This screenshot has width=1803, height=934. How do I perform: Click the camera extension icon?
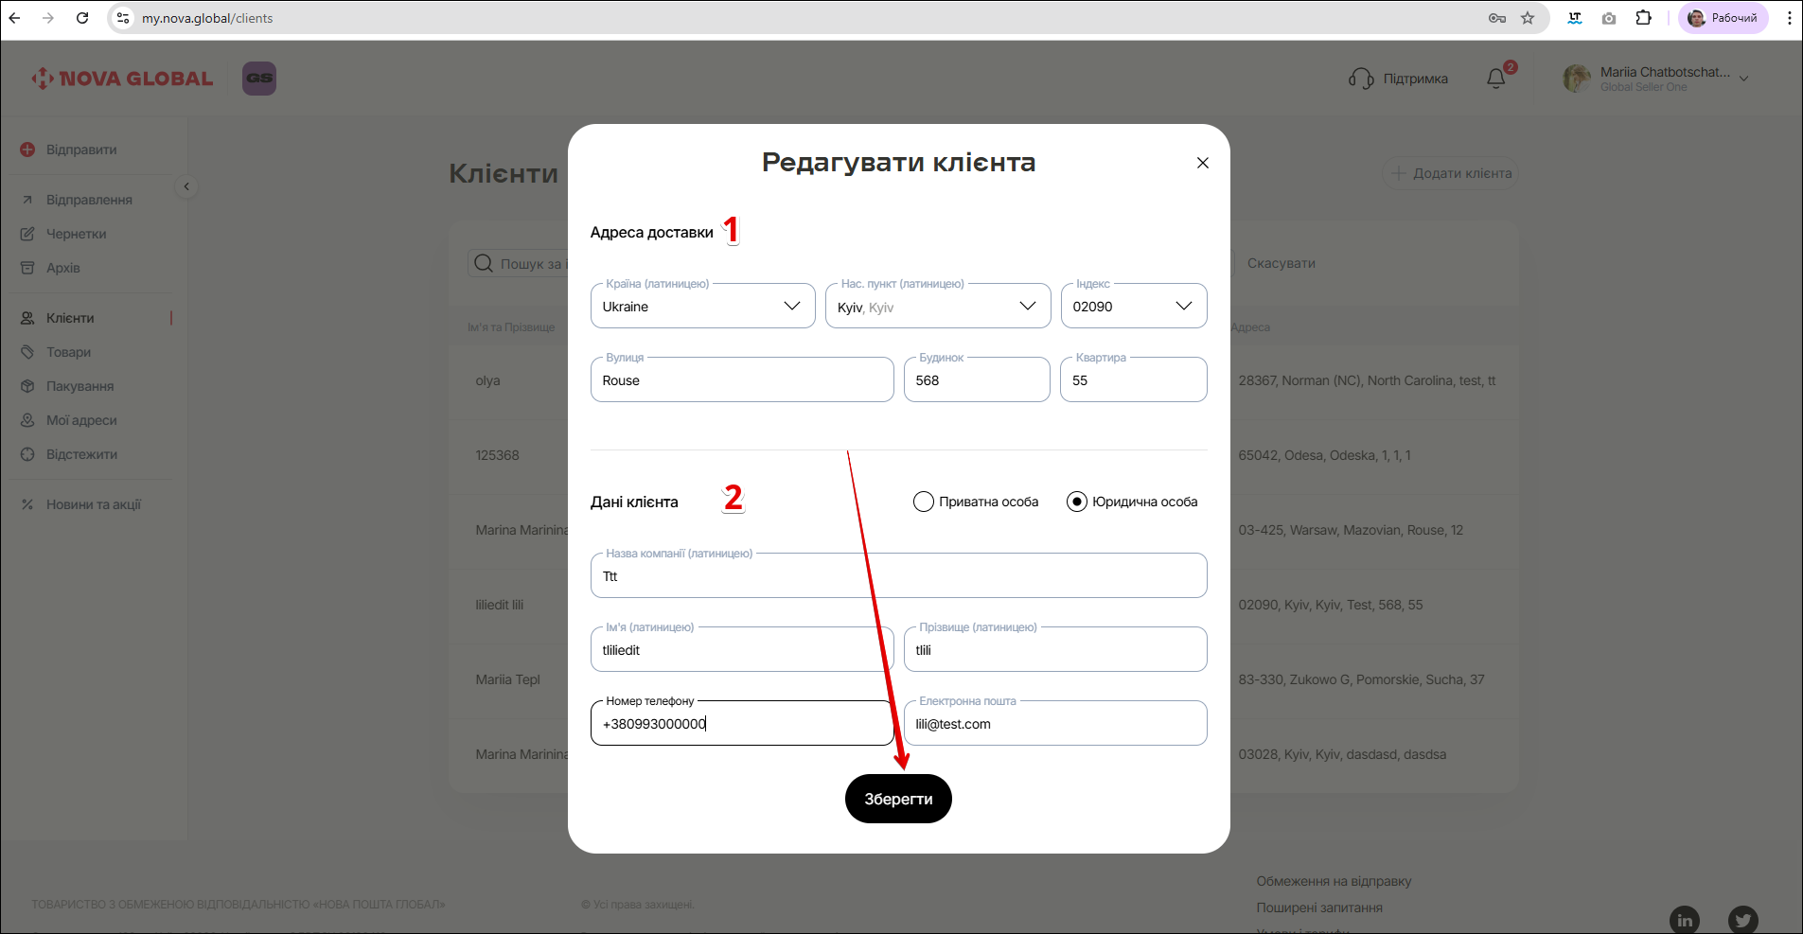coord(1609,18)
